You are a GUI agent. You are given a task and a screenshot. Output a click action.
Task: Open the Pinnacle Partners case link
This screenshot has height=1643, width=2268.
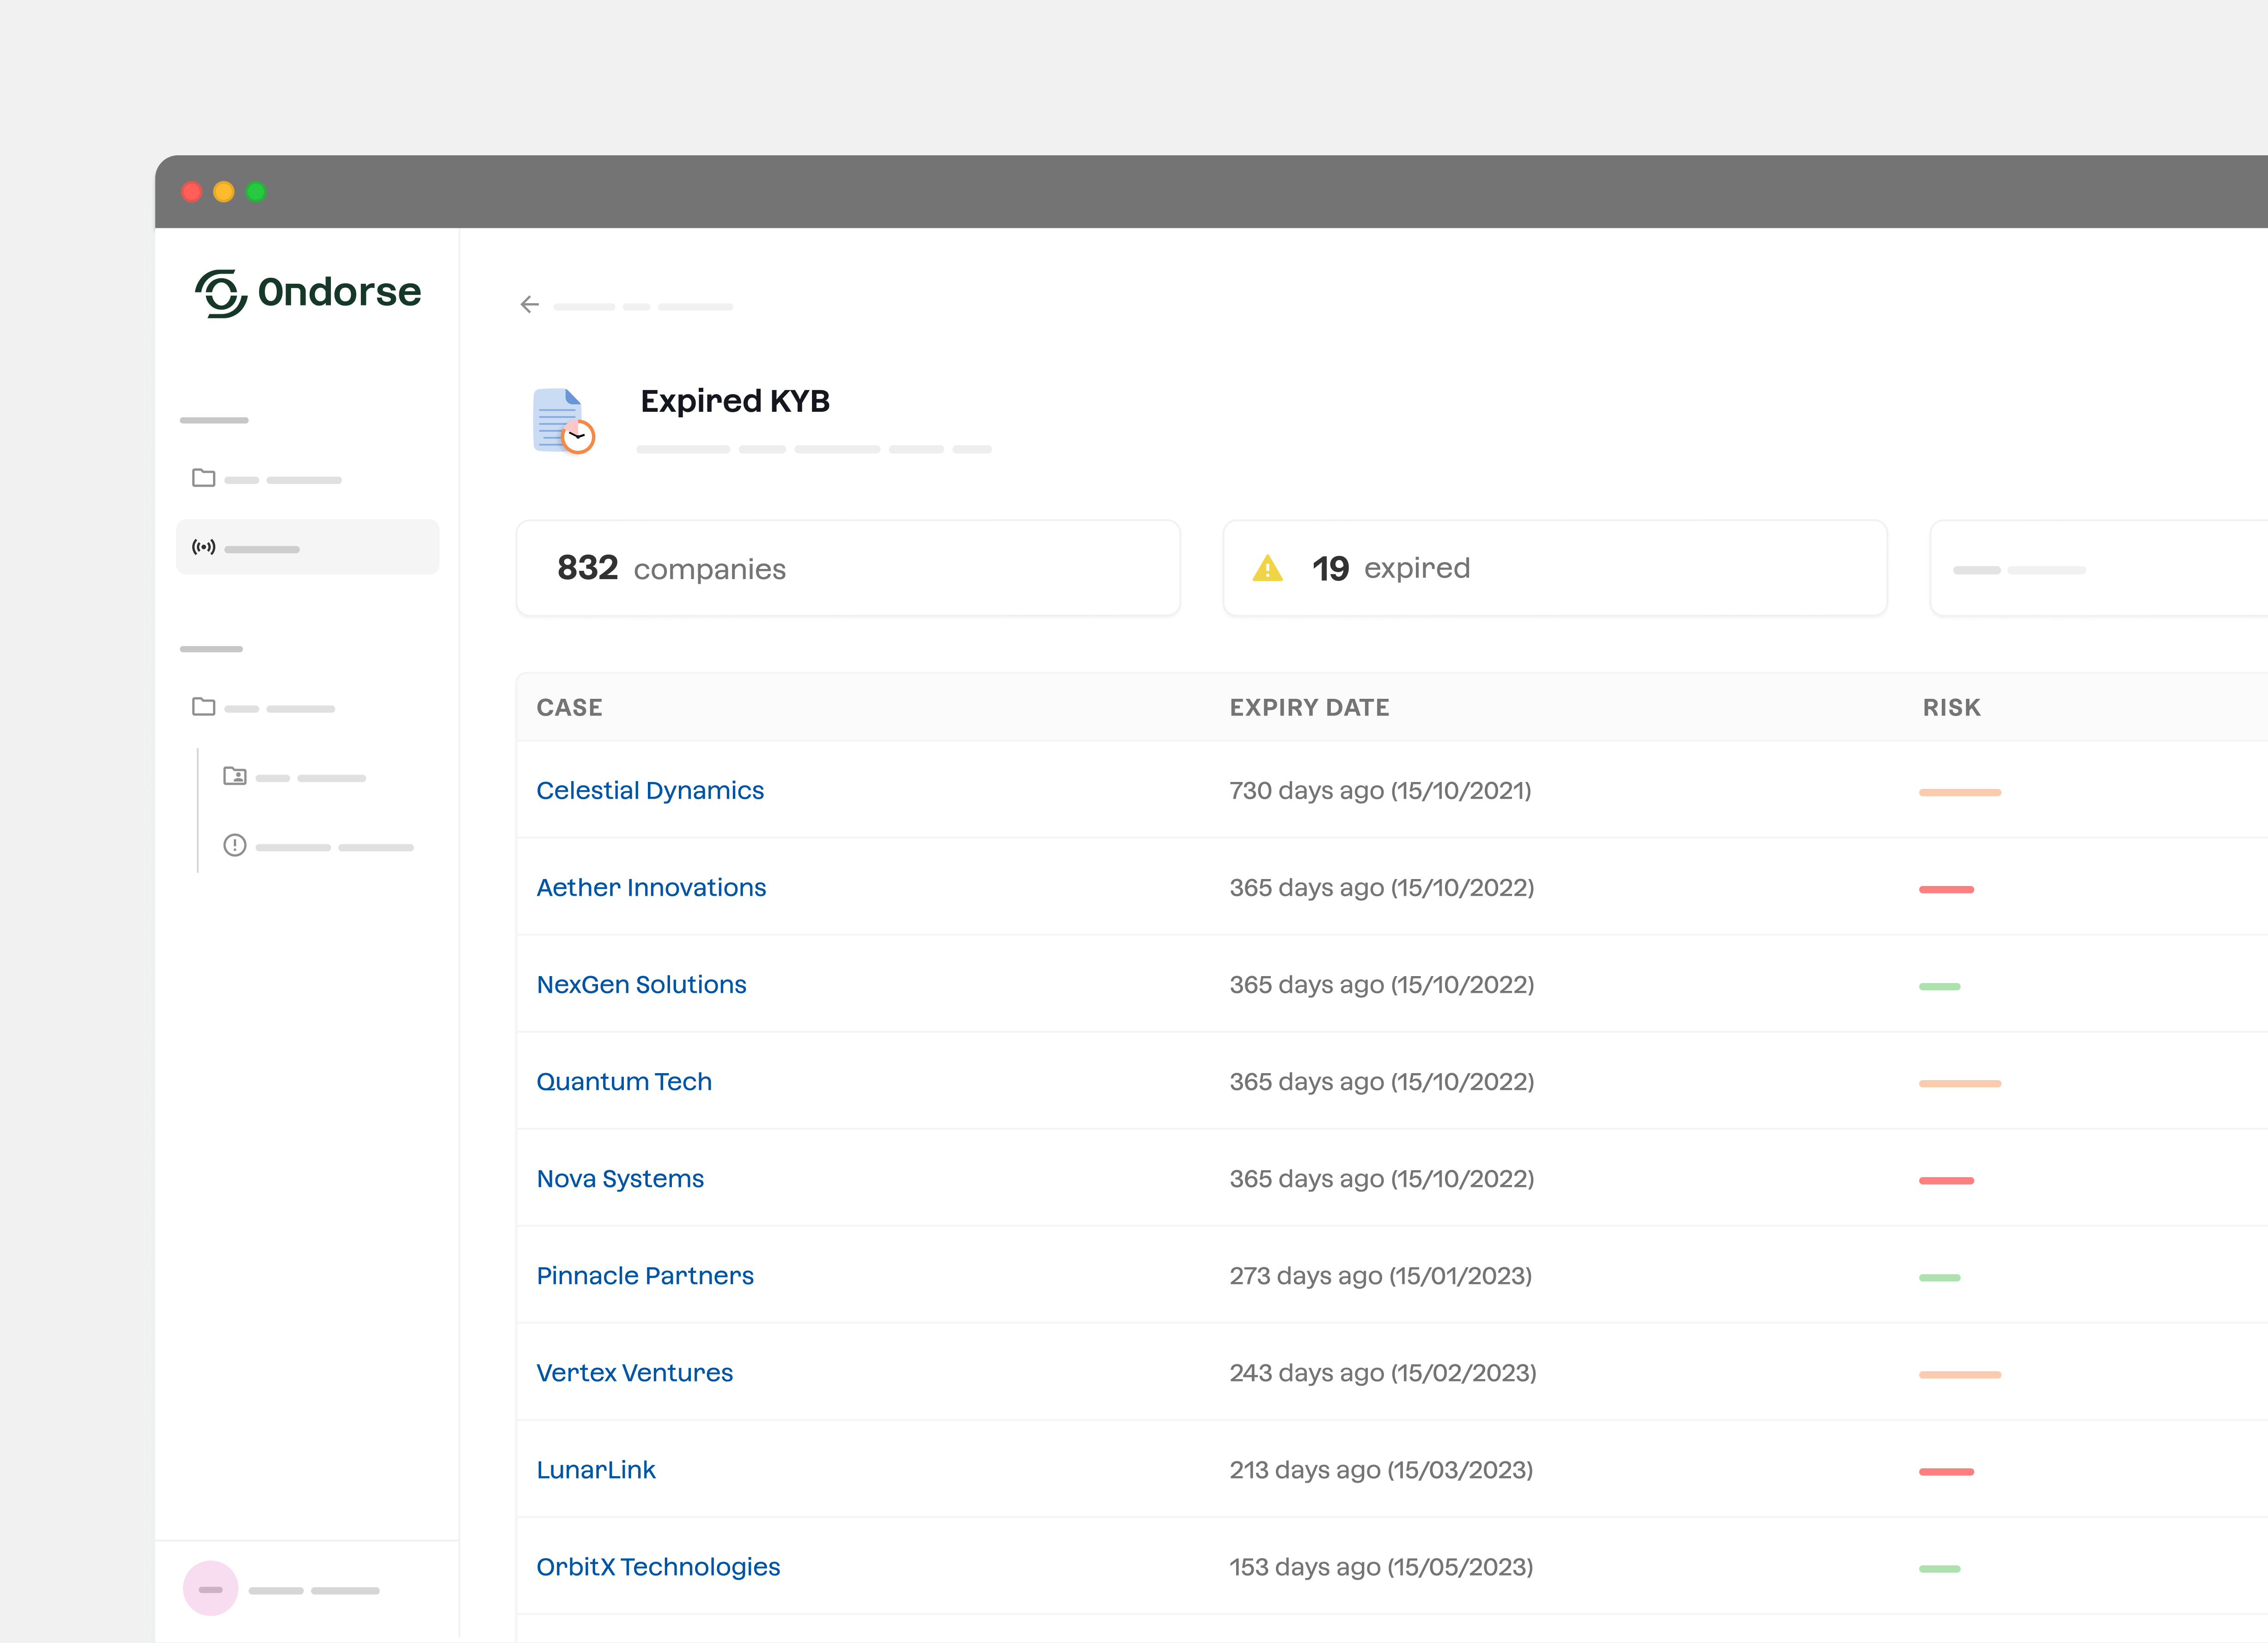(x=645, y=1275)
